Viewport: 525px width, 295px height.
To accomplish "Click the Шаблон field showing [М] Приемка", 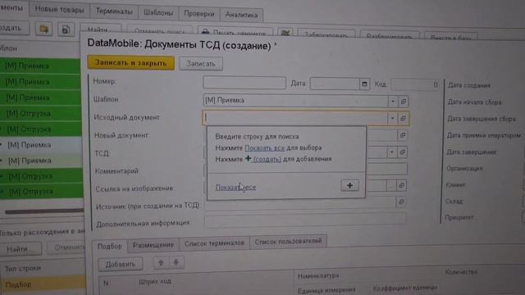I will click(x=295, y=100).
